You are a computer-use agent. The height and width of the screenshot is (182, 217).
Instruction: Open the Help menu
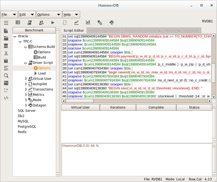coord(71,15)
